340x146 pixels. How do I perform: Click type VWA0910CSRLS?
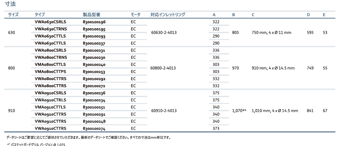coord(50,93)
